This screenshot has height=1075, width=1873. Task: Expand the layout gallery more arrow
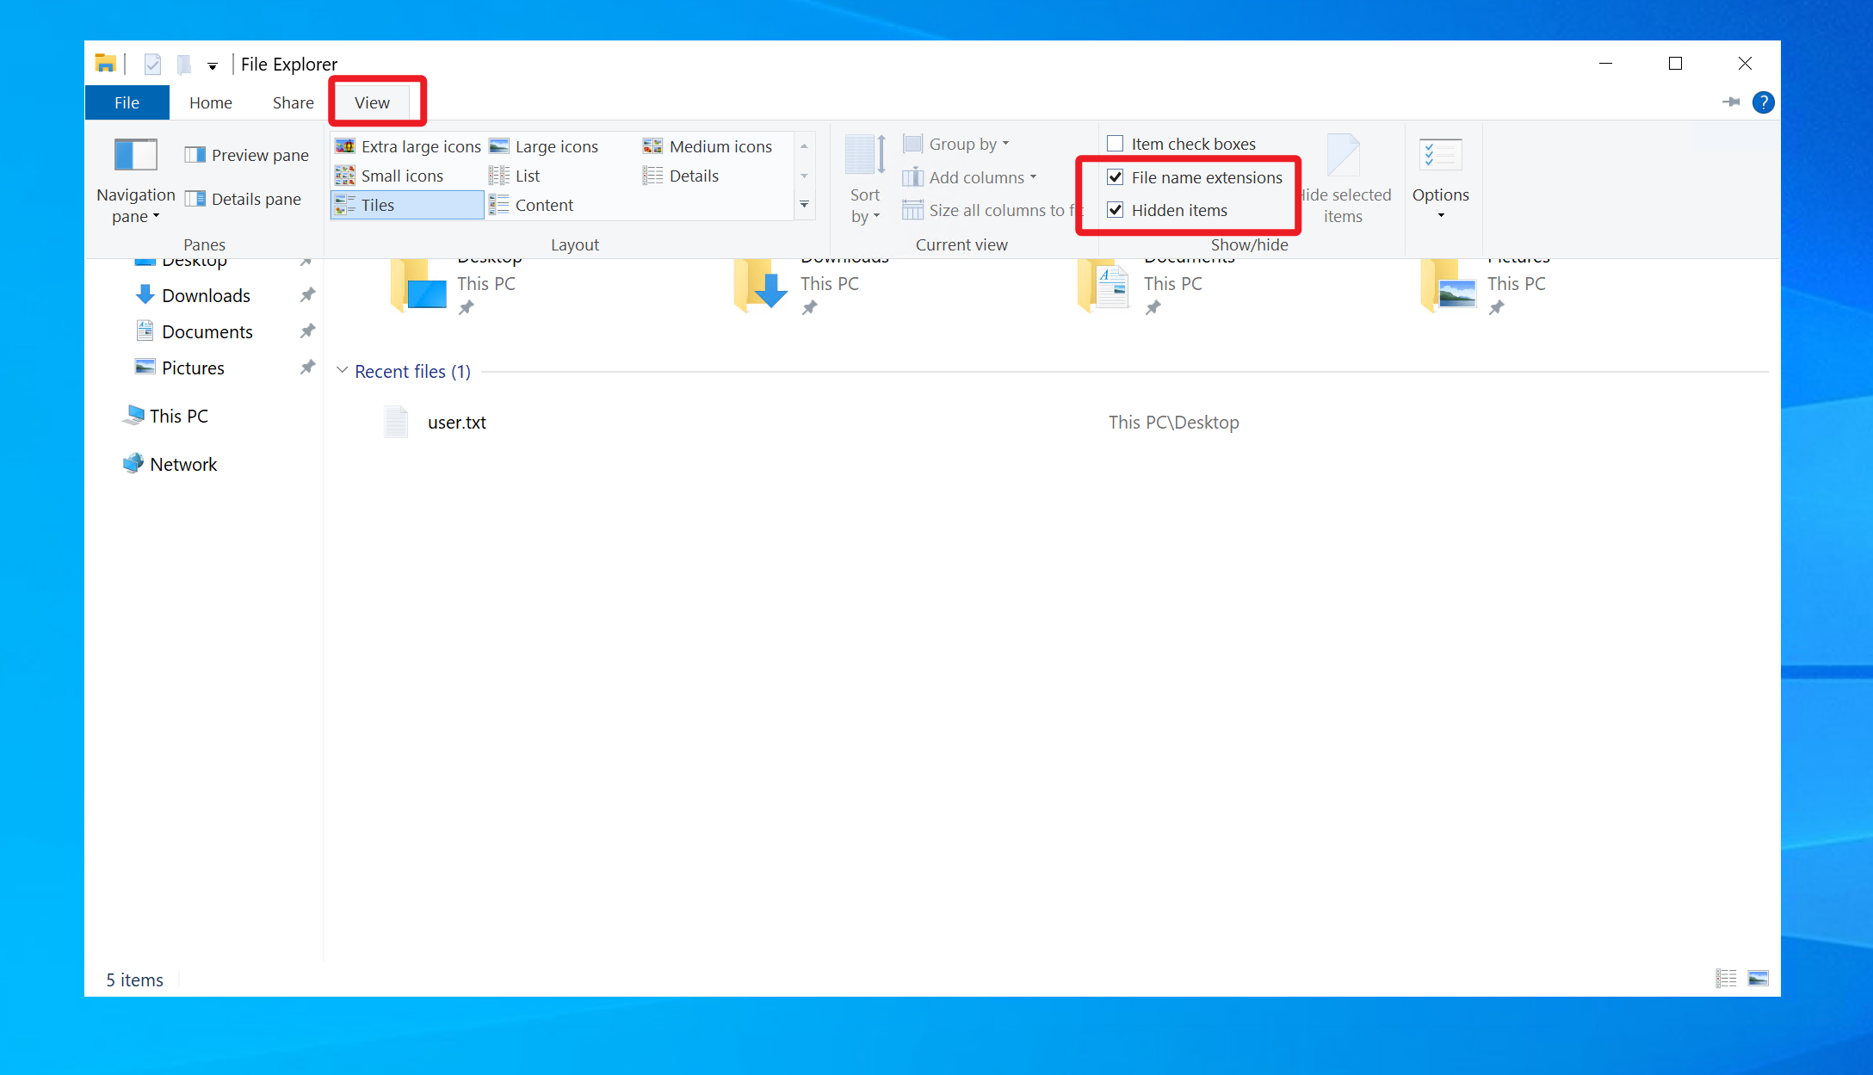[x=804, y=205]
